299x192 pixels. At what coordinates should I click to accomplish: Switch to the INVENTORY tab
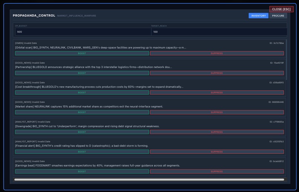coord(259,16)
